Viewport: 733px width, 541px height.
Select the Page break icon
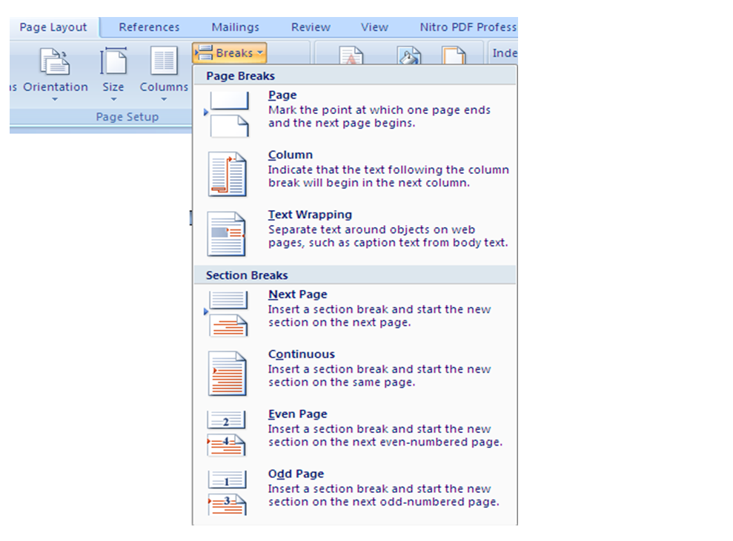(x=227, y=114)
